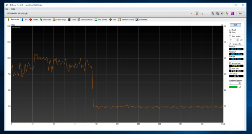Click the CPU usage value 12.7%
The image size is (252, 134).
coord(236,76)
